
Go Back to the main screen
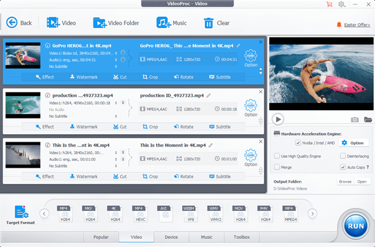[x=19, y=22]
